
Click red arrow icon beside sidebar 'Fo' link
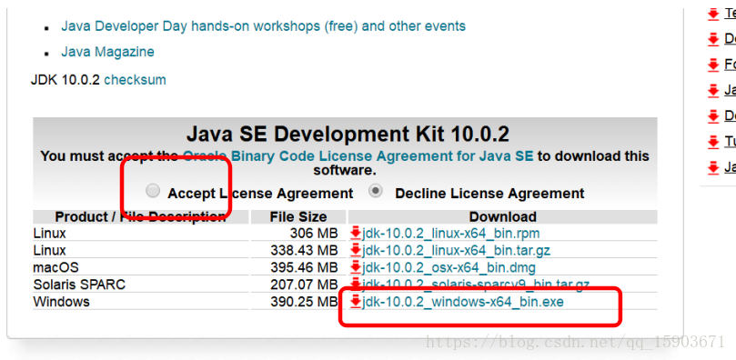713,65
